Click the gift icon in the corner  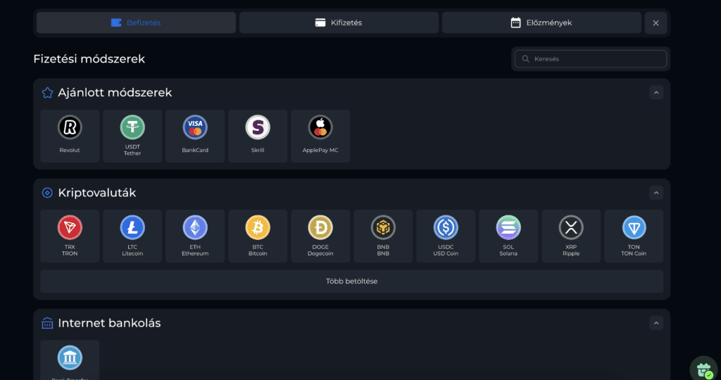704,369
